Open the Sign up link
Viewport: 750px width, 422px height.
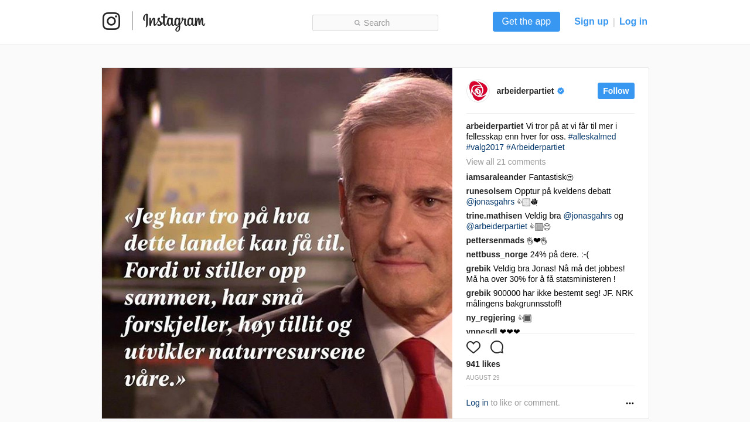coord(591,22)
